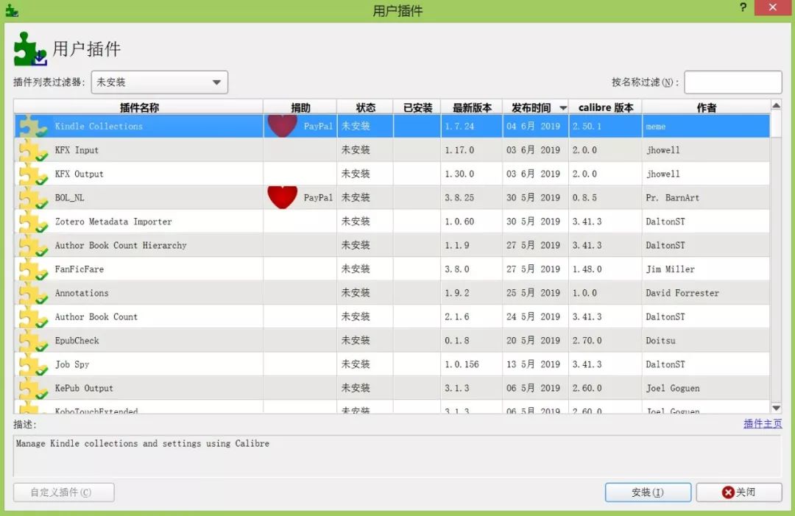
Task: Click the Job Spy plugin icon
Action: click(33, 365)
